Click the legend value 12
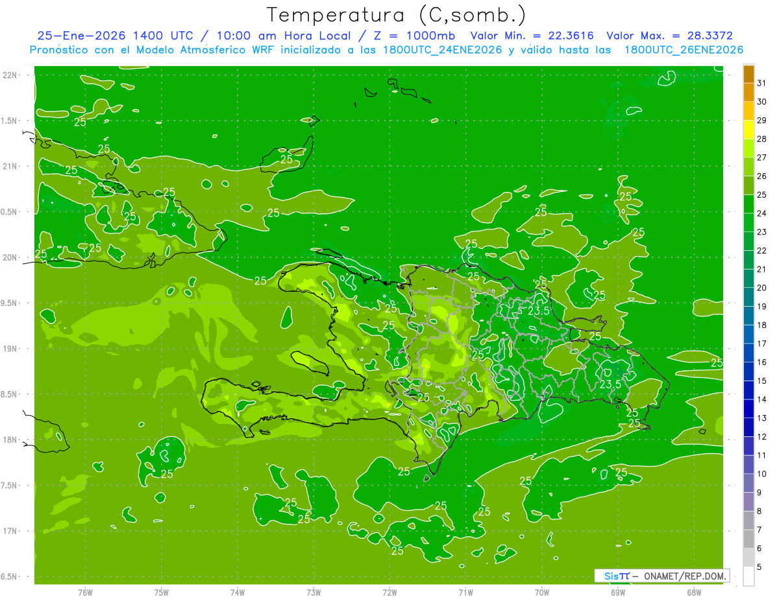Screen dimensions: 779x601 (x=761, y=436)
